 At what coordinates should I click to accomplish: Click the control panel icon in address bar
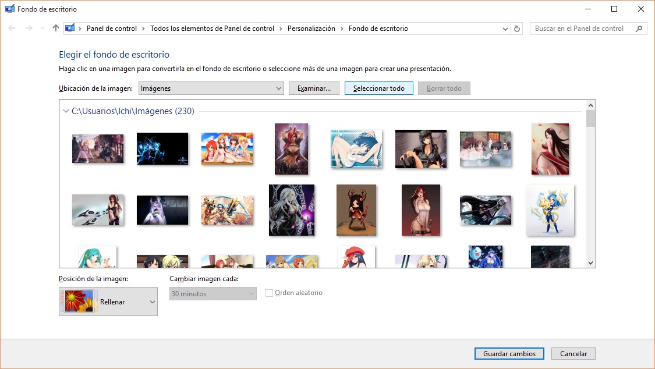click(x=70, y=29)
